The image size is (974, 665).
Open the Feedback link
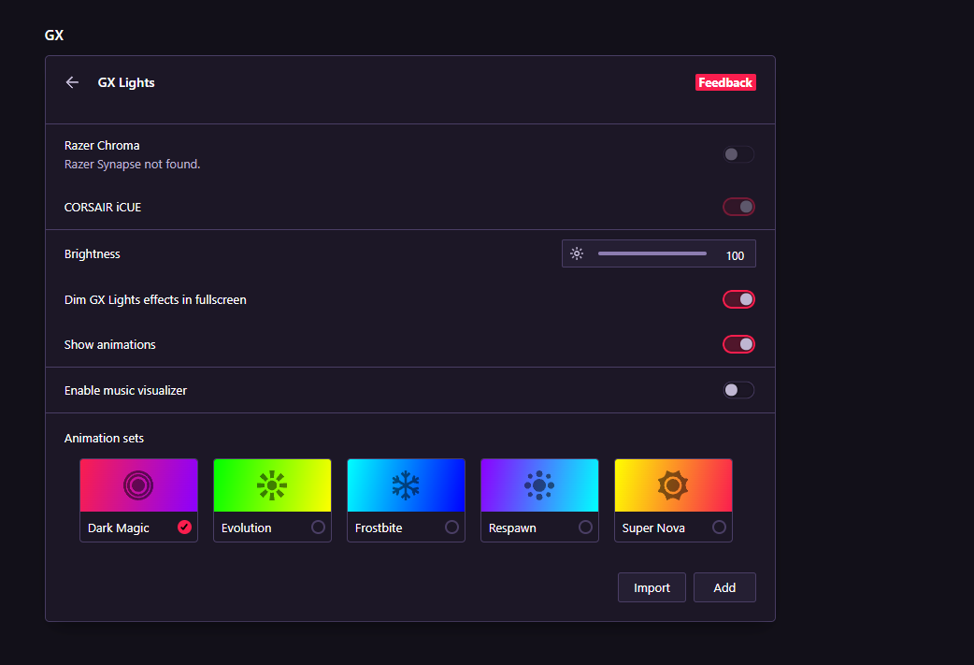[725, 82]
